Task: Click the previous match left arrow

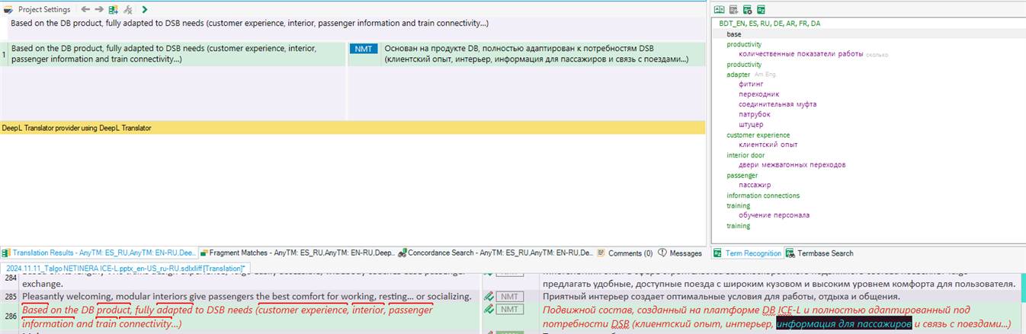Action: (x=85, y=10)
